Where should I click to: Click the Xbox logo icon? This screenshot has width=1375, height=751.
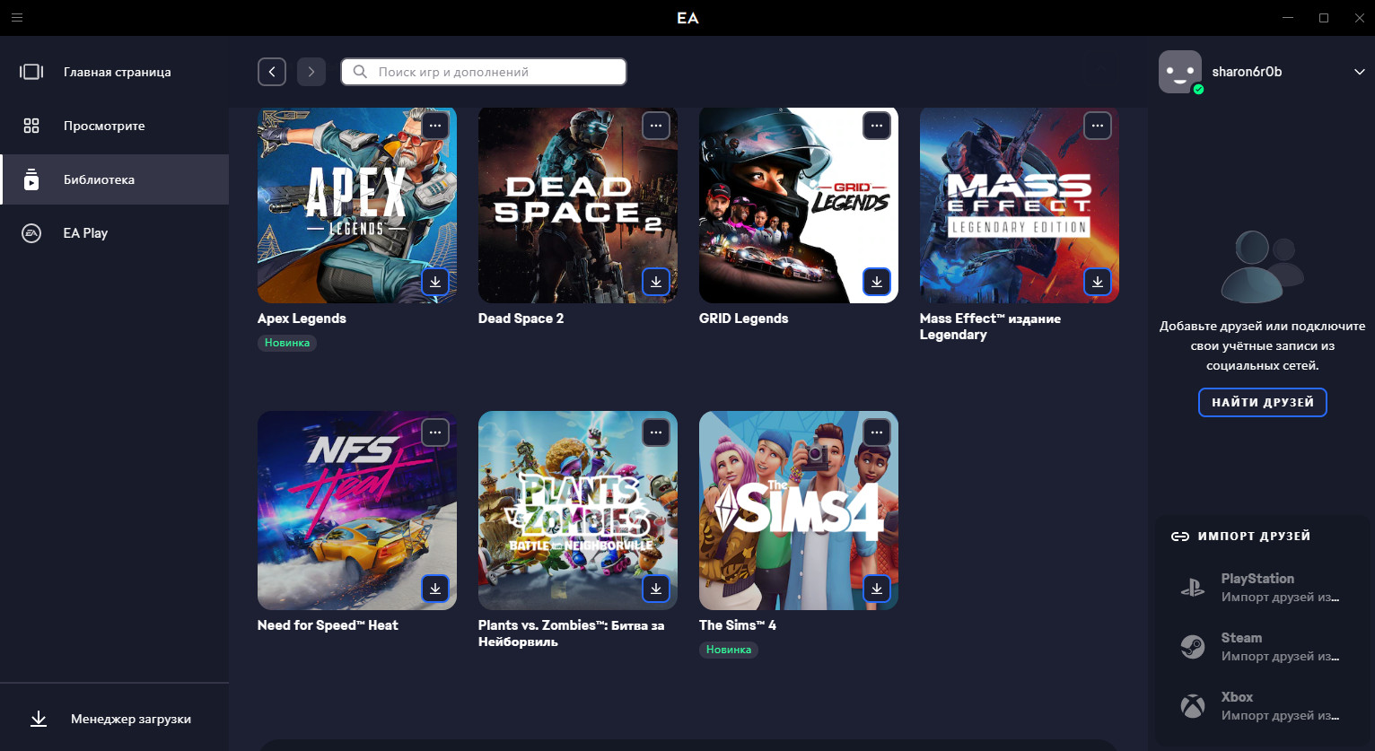(x=1192, y=706)
